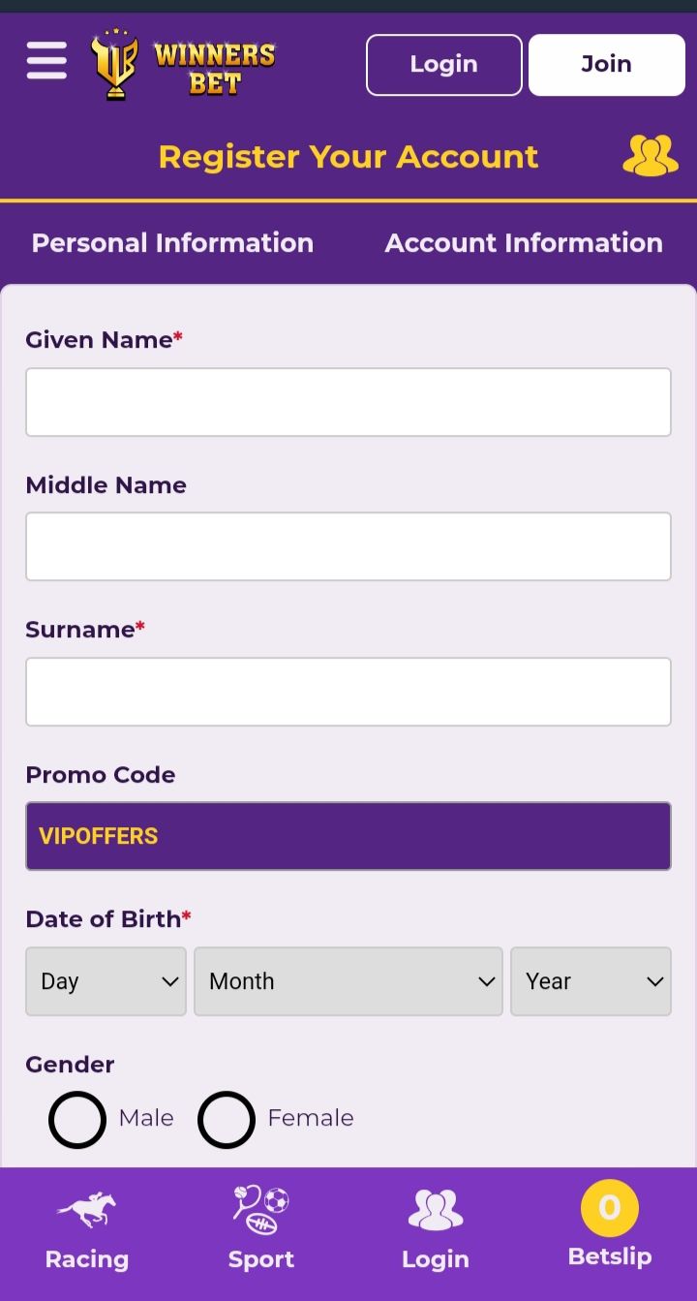697x1301 pixels.
Task: Click the users icon beside Register Your Account
Action: pyautogui.click(x=650, y=156)
